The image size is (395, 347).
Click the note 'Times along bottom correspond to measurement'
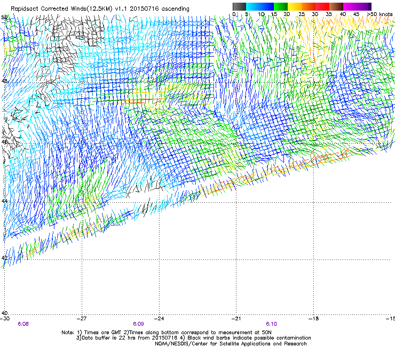tap(190, 333)
